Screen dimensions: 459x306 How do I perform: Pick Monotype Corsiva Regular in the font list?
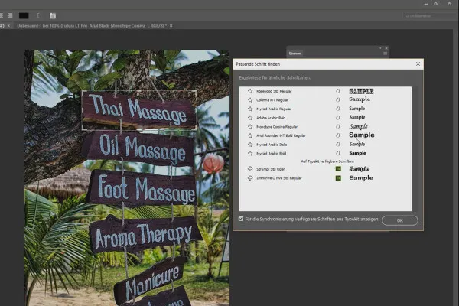coord(277,127)
